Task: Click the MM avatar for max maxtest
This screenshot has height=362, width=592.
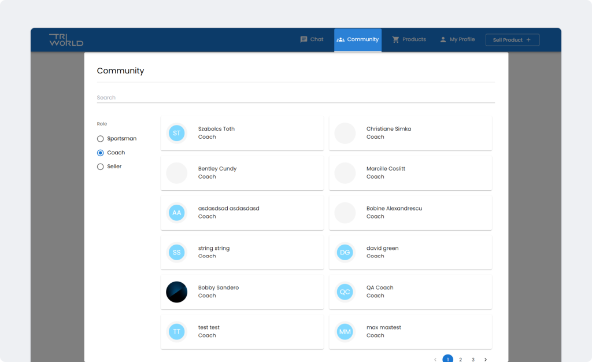Action: [345, 332]
